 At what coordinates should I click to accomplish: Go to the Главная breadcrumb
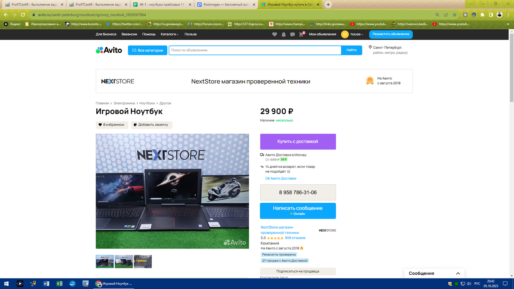[102, 103]
